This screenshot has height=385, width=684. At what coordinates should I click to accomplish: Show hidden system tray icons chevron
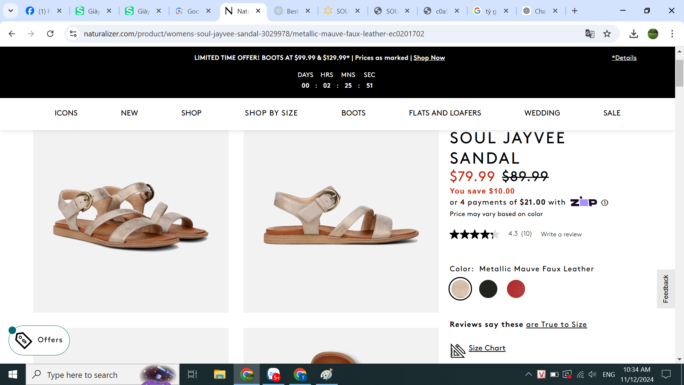[528, 374]
